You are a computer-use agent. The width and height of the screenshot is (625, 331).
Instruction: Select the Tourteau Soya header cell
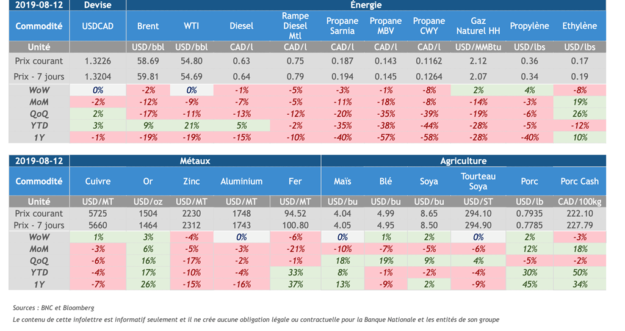(x=478, y=181)
